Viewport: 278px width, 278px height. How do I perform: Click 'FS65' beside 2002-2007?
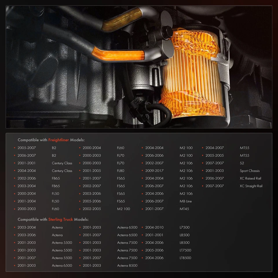[x=121, y=186]
